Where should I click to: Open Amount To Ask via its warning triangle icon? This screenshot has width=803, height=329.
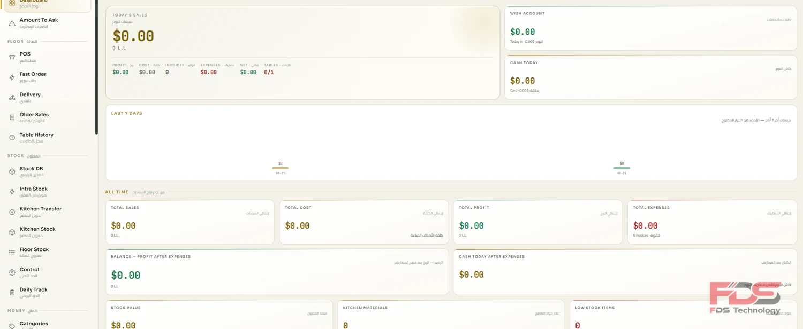pyautogui.click(x=12, y=23)
